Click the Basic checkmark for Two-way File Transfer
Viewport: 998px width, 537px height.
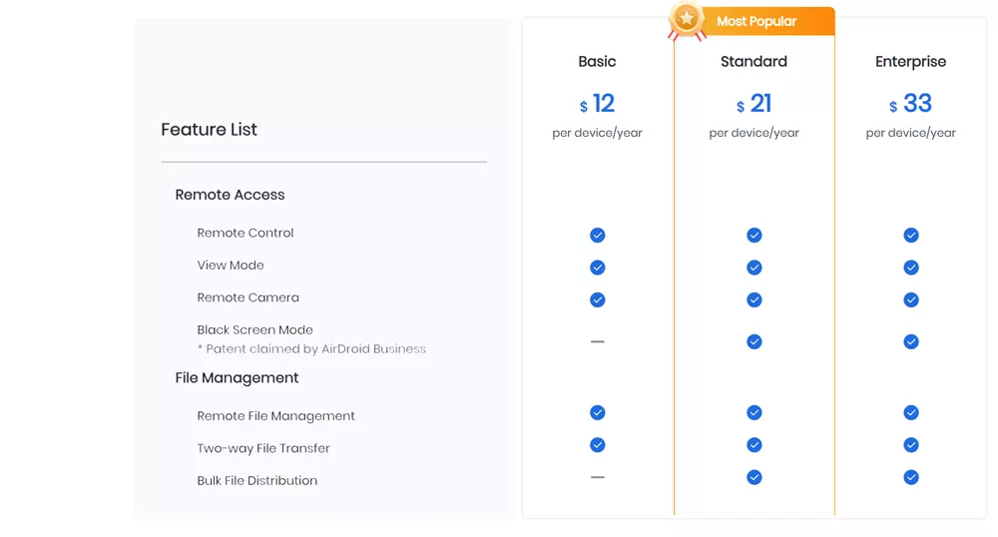click(x=597, y=445)
